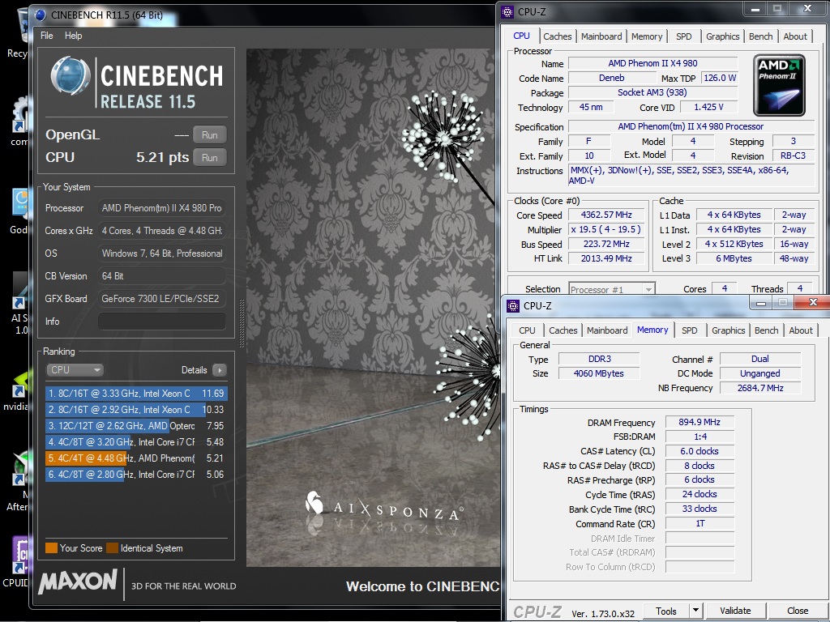Open the AI Suite desktop shortcut
The width and height of the screenshot is (830, 622).
[19, 291]
